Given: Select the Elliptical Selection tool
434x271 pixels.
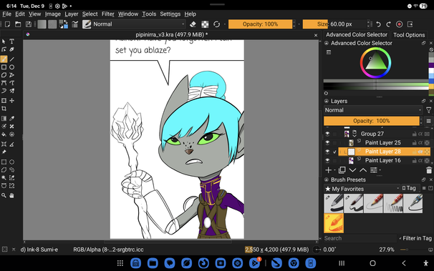Looking at the screenshot, I should coord(11,162).
